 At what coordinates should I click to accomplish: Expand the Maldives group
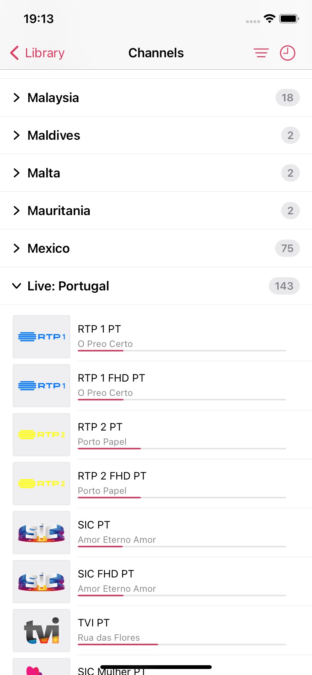click(x=54, y=135)
